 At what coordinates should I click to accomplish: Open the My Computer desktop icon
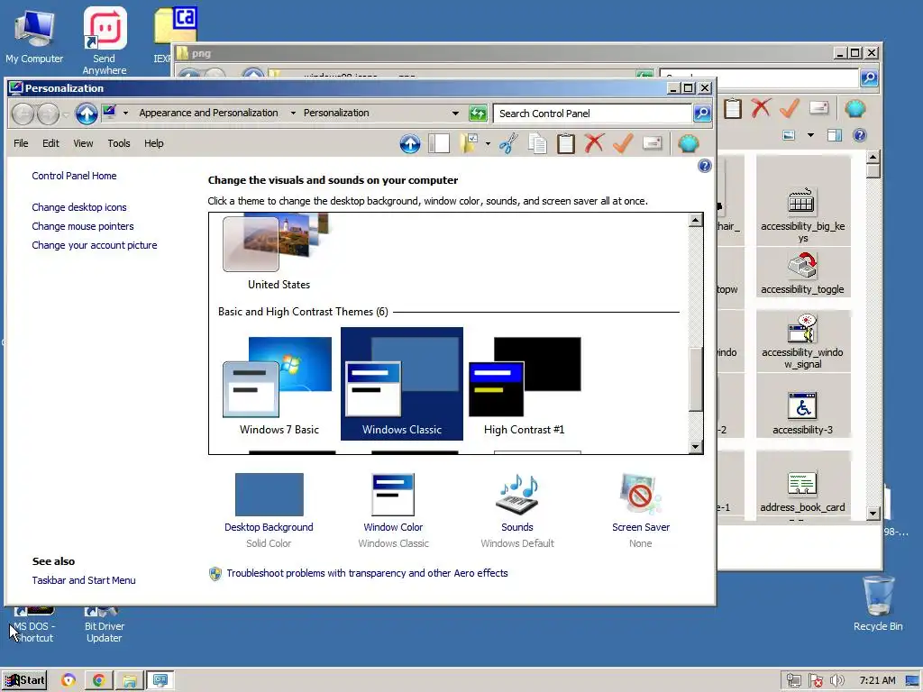point(34,36)
